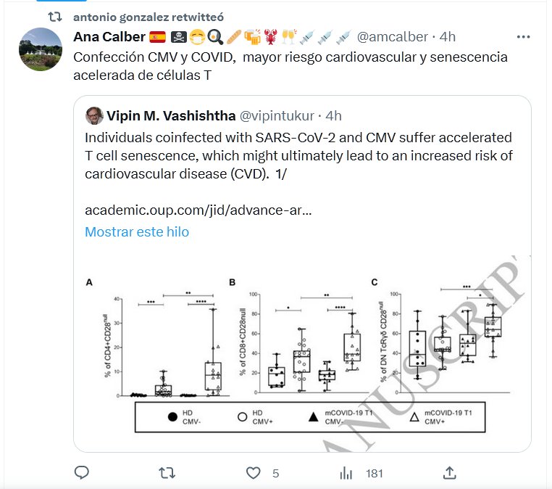This screenshot has width=552, height=489.
Task: Like the tweet with heart icon
Action: tap(253, 473)
